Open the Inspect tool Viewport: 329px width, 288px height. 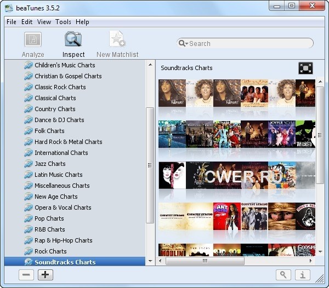point(73,41)
